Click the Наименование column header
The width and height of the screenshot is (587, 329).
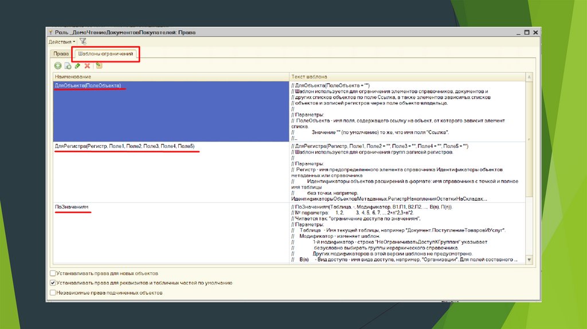[171, 77]
